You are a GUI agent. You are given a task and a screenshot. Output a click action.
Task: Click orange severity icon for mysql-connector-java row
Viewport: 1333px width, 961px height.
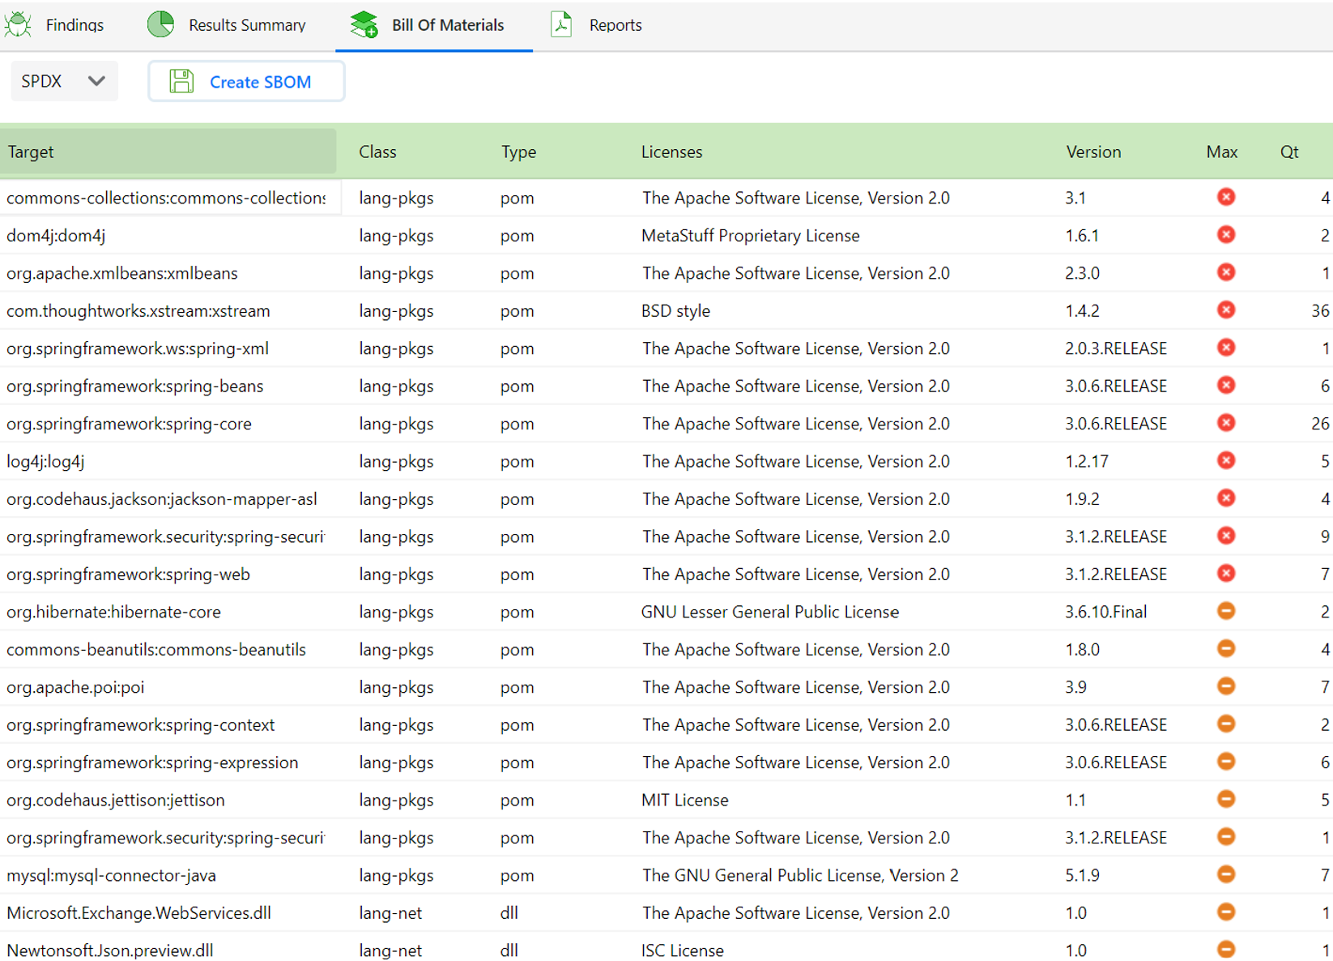(1225, 875)
